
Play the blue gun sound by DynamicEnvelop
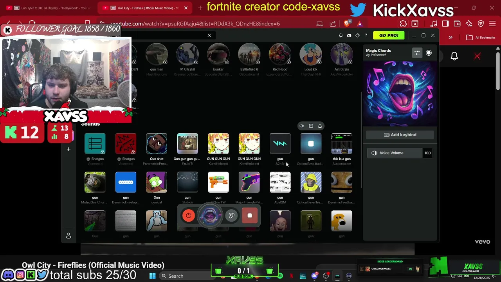[126, 182]
